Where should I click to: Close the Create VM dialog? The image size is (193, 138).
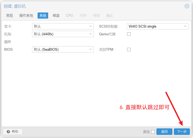187,6
